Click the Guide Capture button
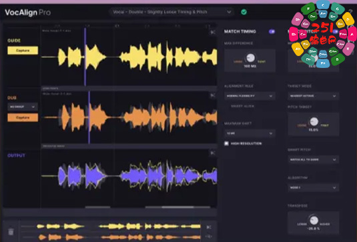This screenshot has width=357, height=242. click(23, 51)
